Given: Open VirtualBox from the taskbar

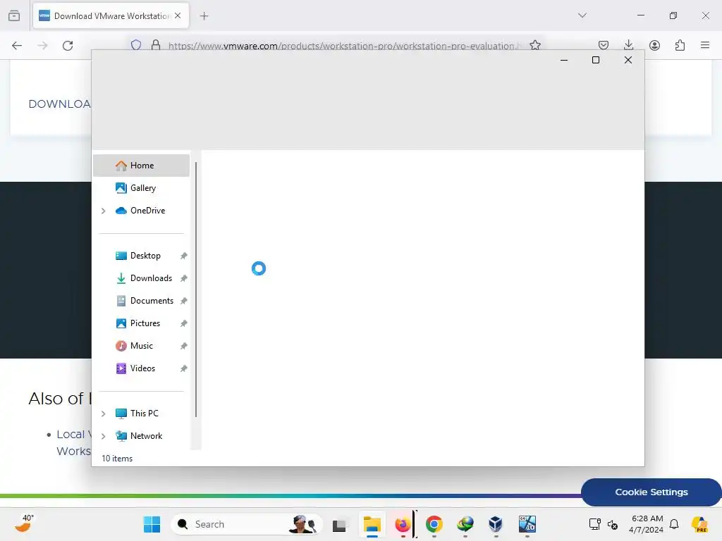Looking at the screenshot, I should pyautogui.click(x=496, y=524).
